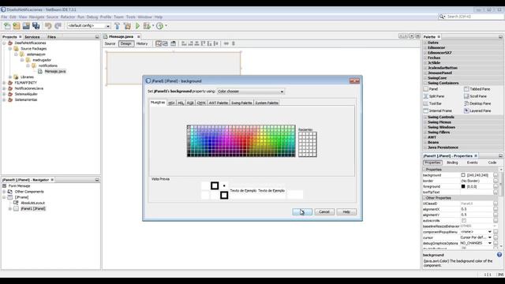Expand the AWT palette category
Screen dimensions: 505x284
click(425, 137)
